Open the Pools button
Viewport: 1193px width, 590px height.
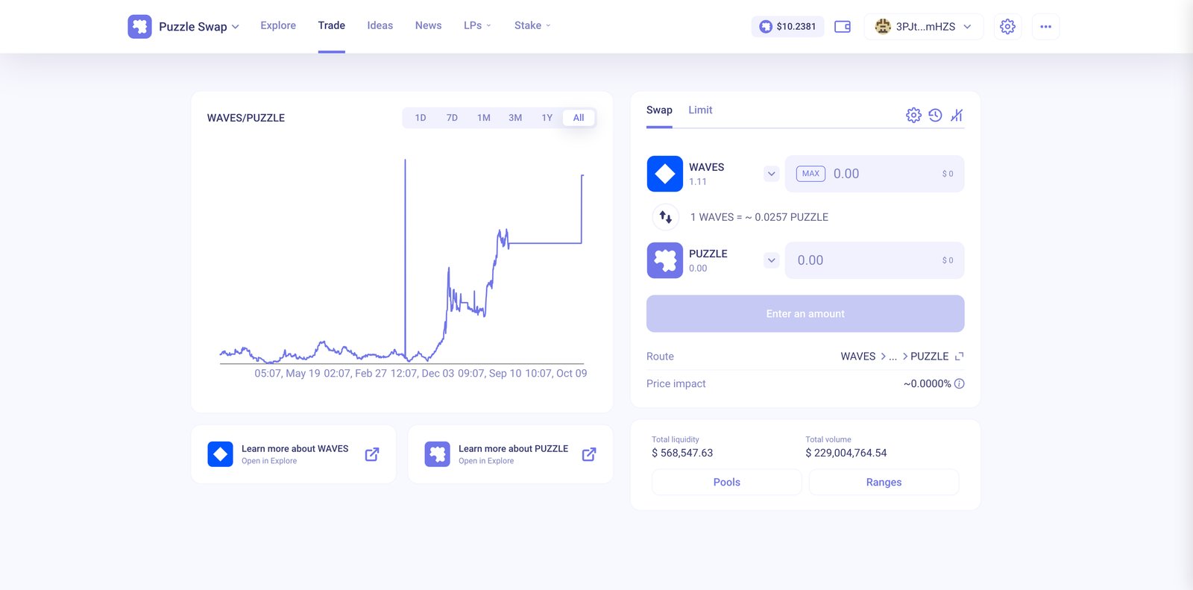(x=727, y=483)
